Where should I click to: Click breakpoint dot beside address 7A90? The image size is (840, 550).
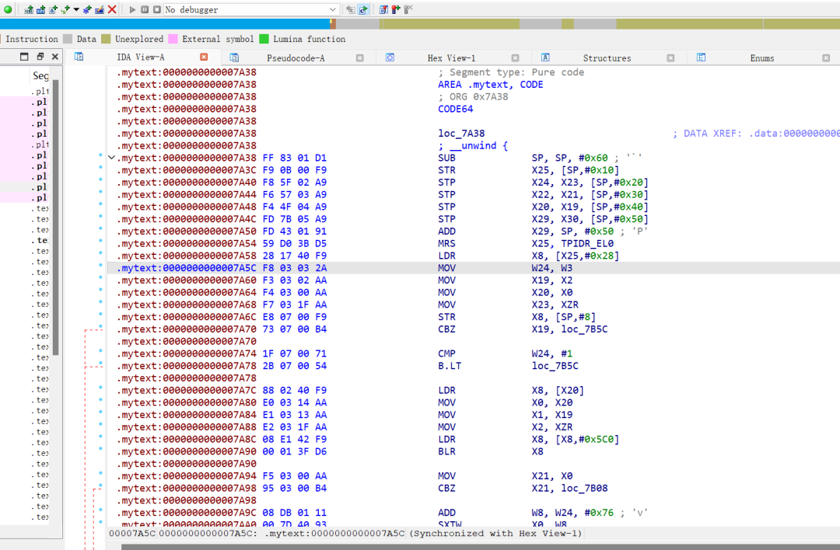100,449
